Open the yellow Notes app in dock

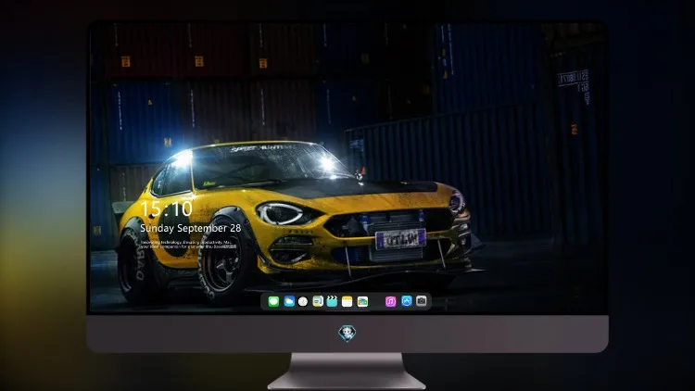pos(347,301)
